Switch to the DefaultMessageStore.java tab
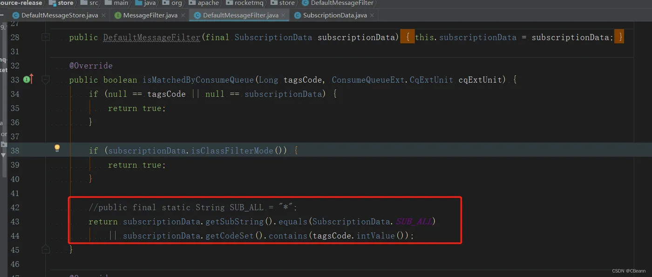The image size is (652, 277). (59, 15)
